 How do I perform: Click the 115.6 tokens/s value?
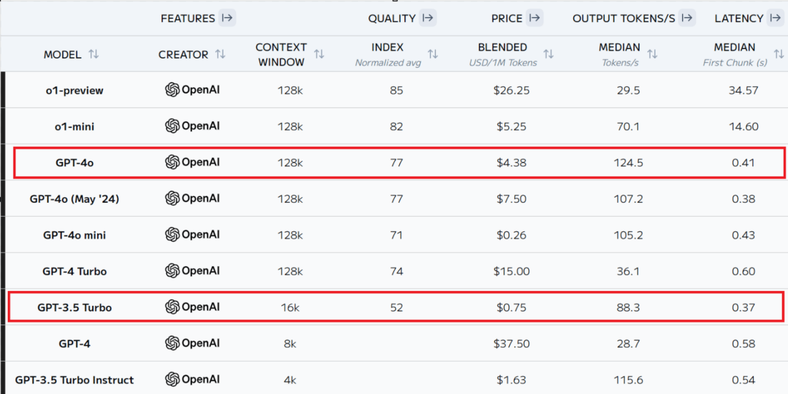tap(628, 380)
